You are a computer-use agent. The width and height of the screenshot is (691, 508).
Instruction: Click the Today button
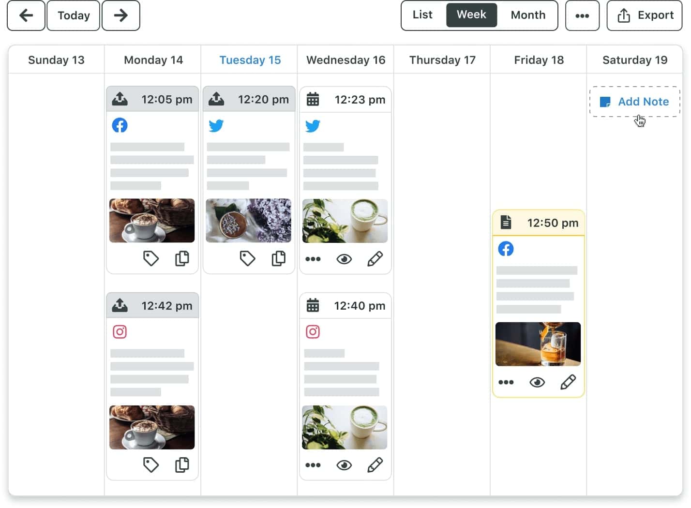[73, 15]
